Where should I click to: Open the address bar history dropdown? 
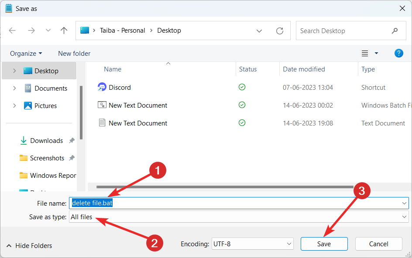259,31
